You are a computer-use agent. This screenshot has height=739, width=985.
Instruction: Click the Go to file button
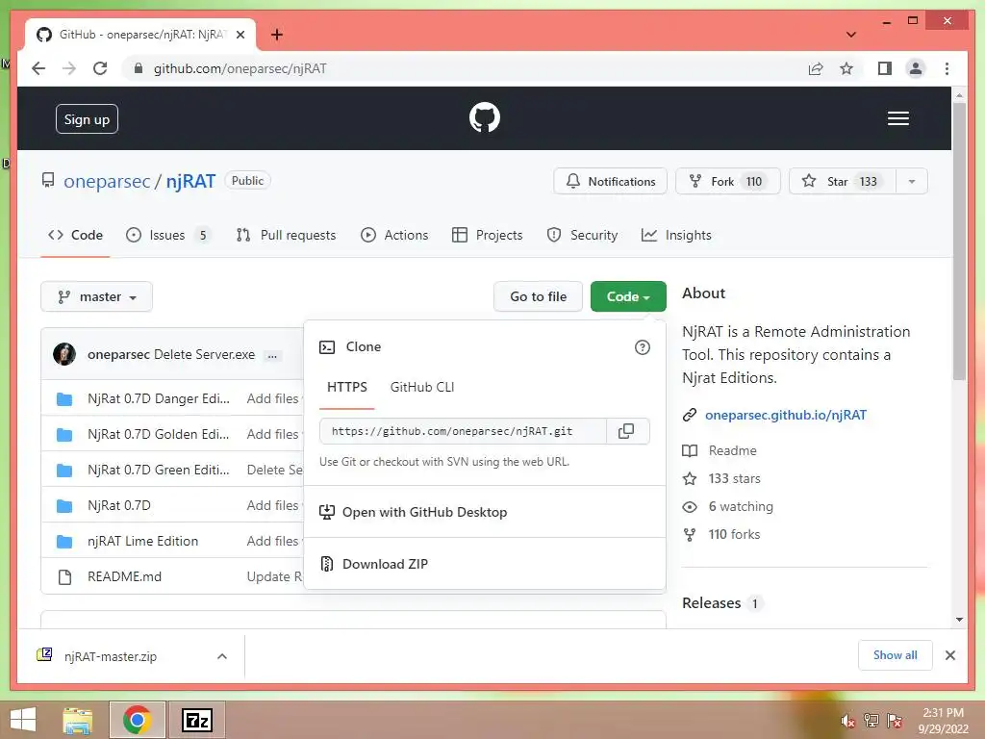[x=539, y=296]
